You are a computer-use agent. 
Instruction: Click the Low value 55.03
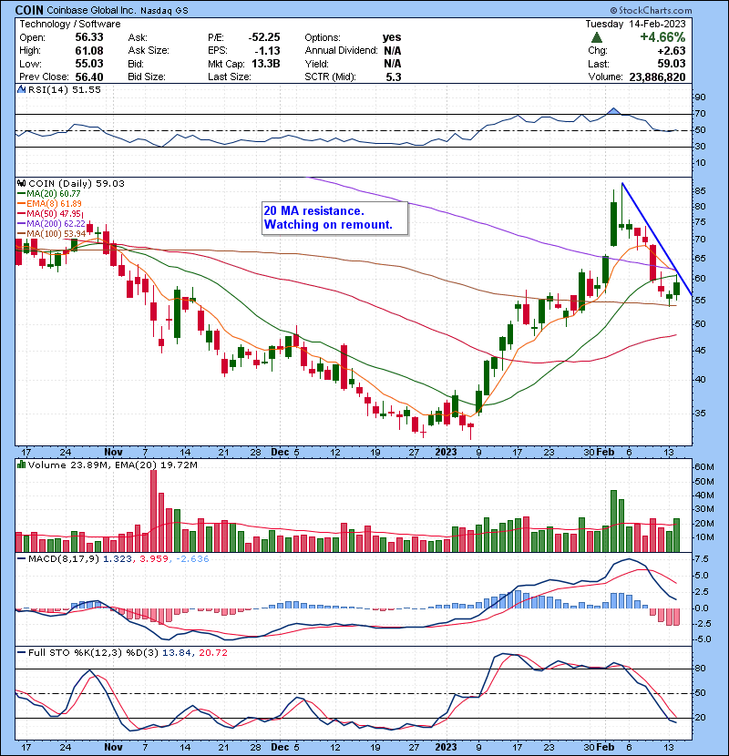coord(89,64)
